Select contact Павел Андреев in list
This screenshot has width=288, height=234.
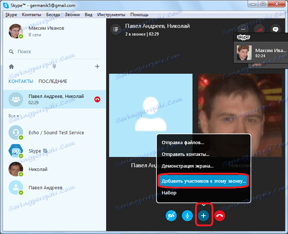pos(54,187)
